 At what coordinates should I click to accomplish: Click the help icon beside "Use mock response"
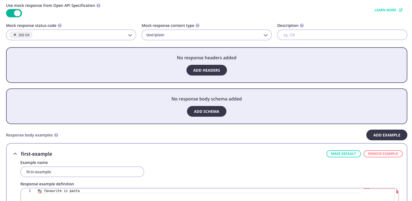(98, 5)
